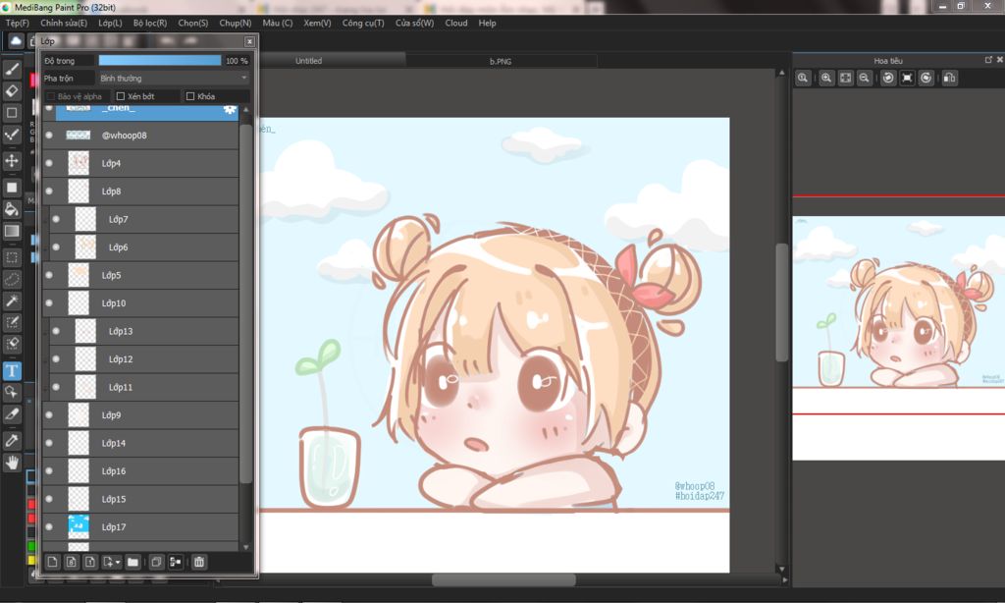Click the canvas horizontal scrollbar

(503, 579)
